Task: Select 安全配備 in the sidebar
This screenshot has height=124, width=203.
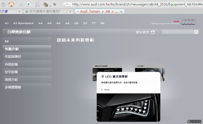Action: click(27, 72)
